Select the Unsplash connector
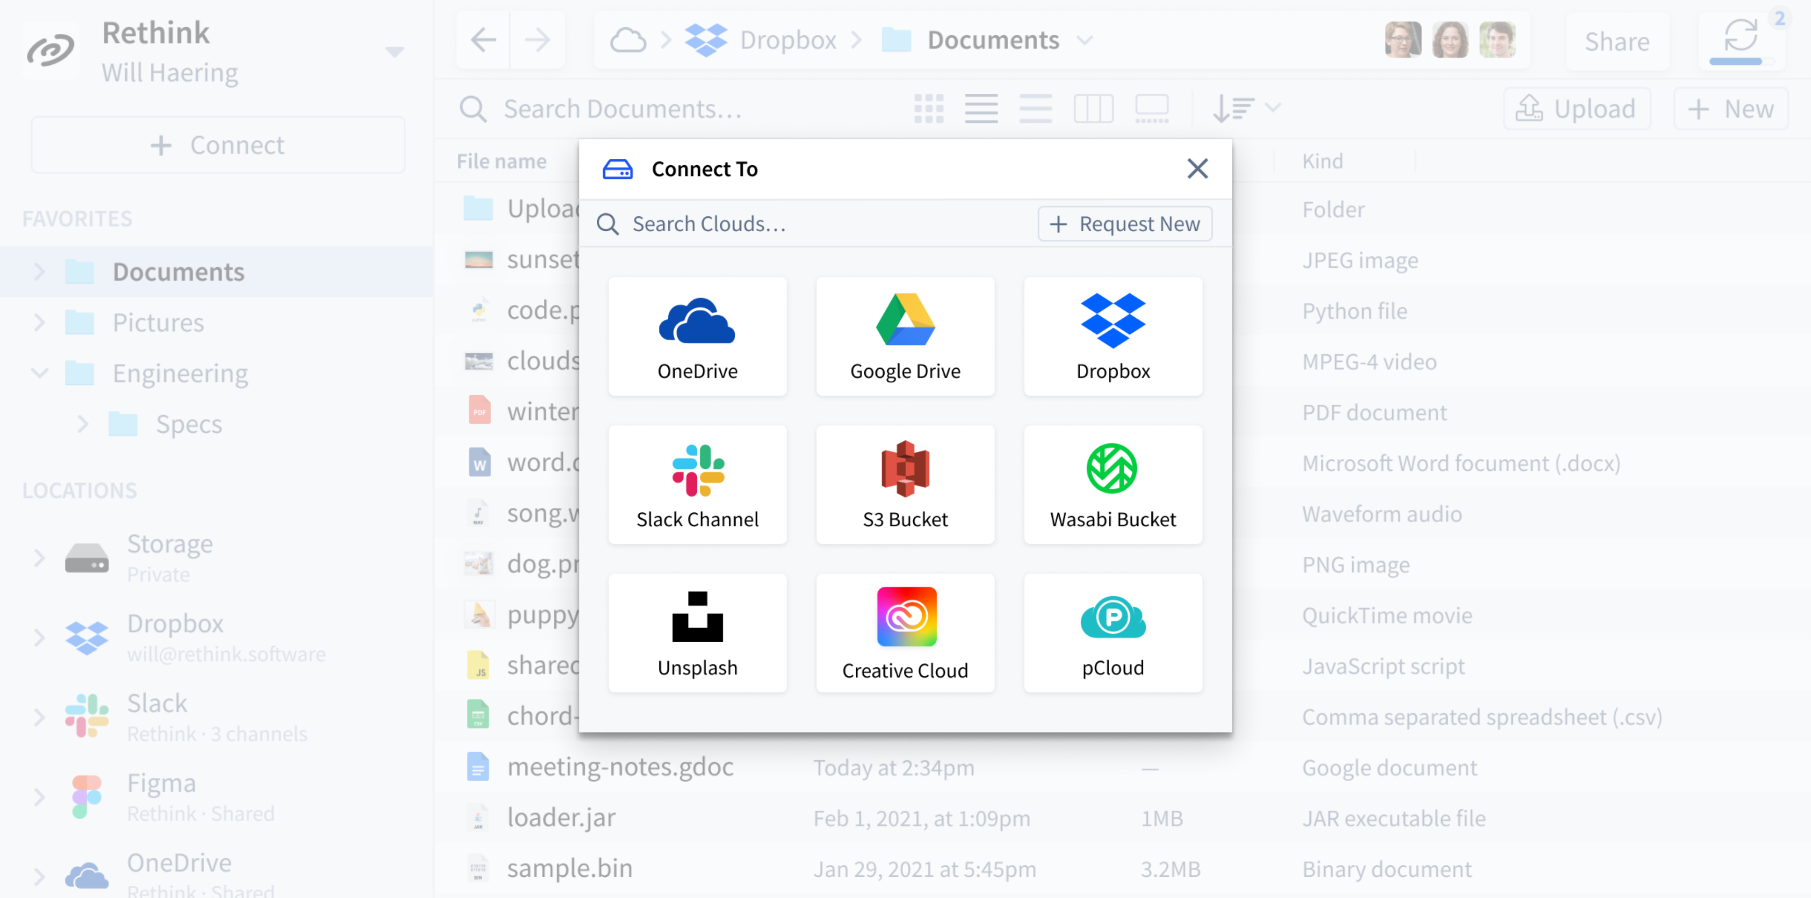This screenshot has height=898, width=1811. pyautogui.click(x=697, y=633)
